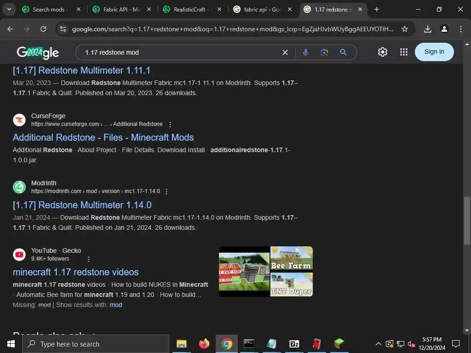Viewport: 471px width, 353px height.
Task: View site information icon in address bar
Action: click(63, 29)
